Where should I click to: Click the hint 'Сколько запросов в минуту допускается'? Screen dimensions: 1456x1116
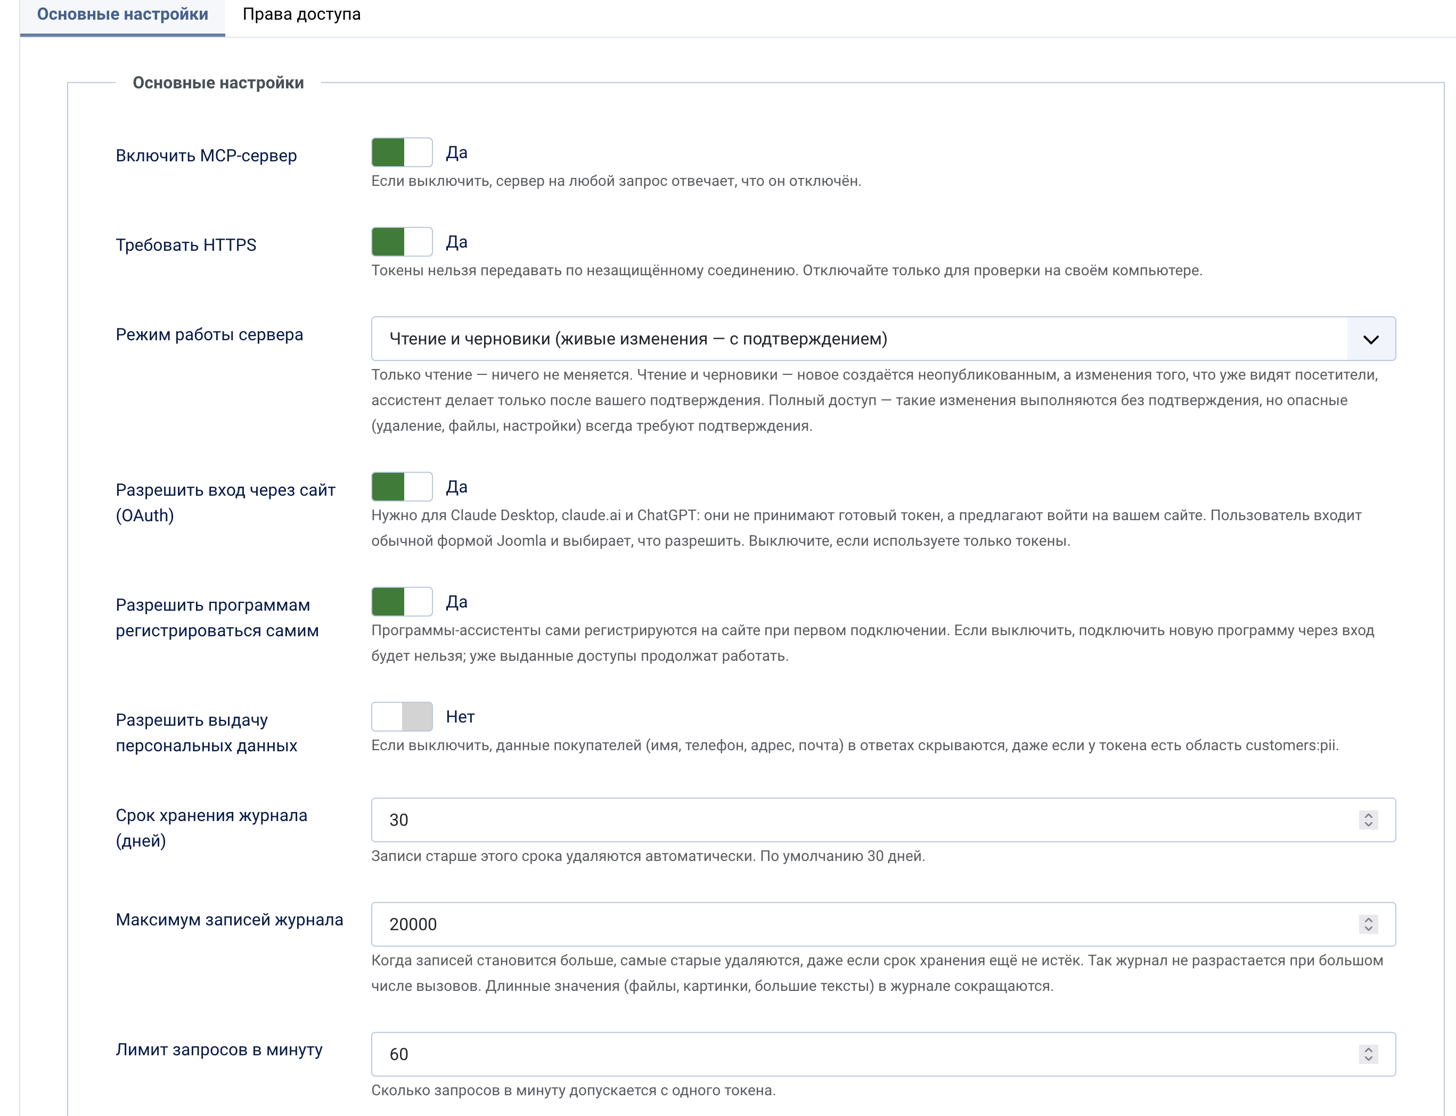click(x=574, y=1090)
